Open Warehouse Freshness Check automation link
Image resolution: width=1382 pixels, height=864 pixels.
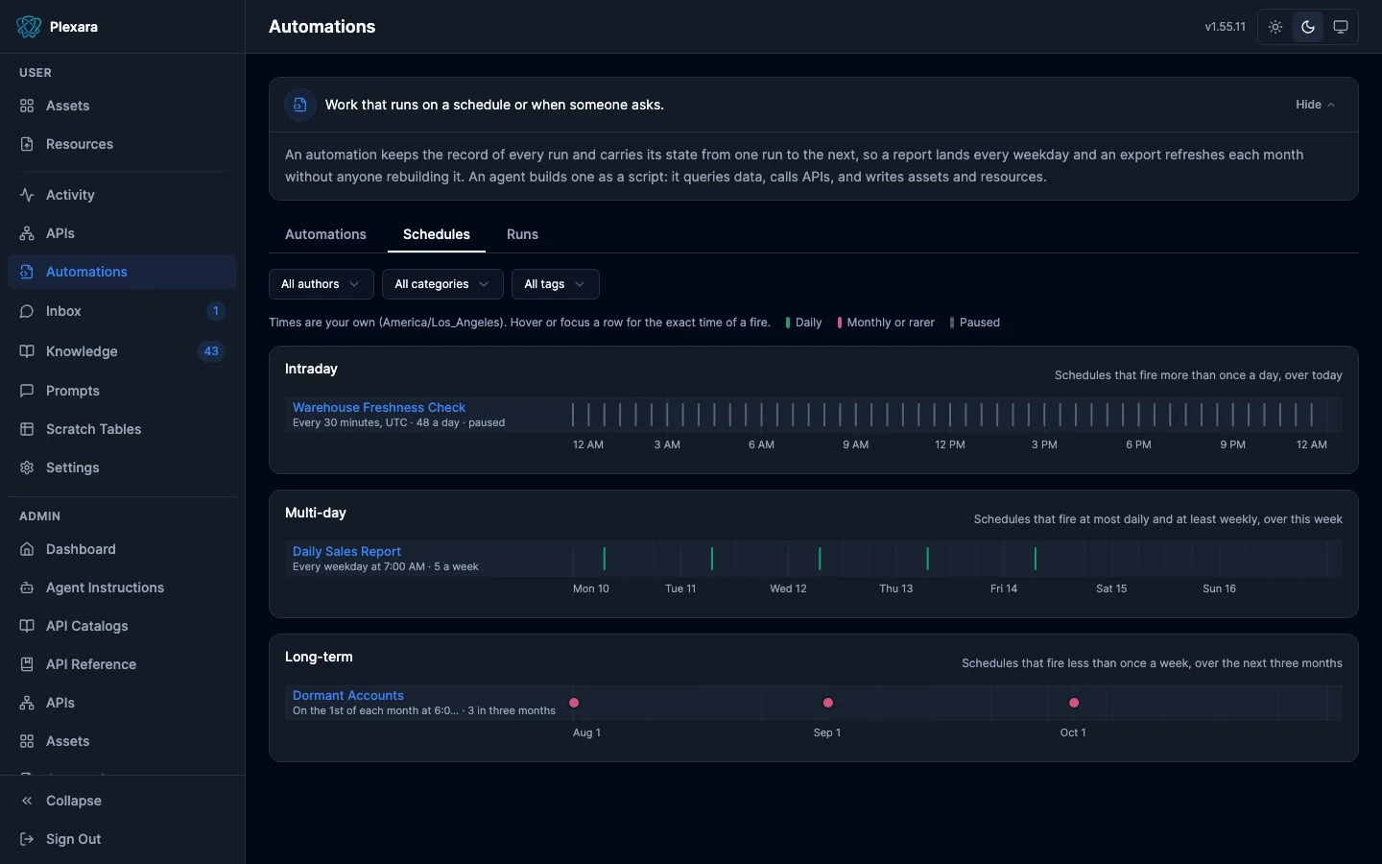coord(379,407)
